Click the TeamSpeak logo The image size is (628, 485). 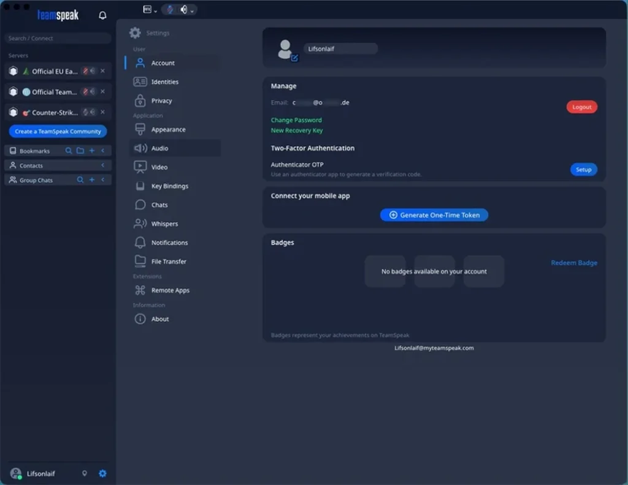click(x=58, y=15)
